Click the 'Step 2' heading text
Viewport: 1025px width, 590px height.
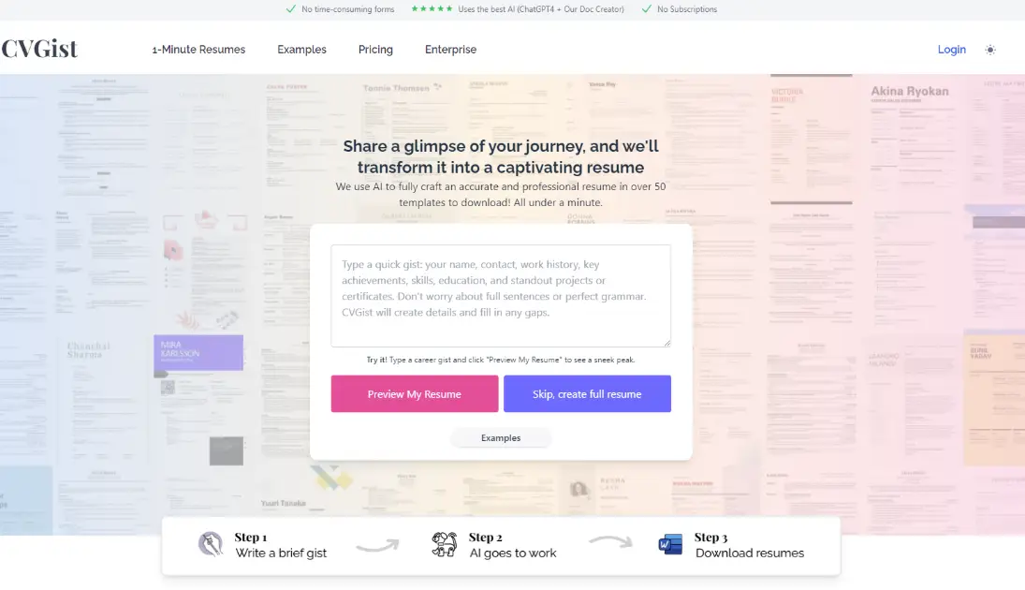pos(485,537)
